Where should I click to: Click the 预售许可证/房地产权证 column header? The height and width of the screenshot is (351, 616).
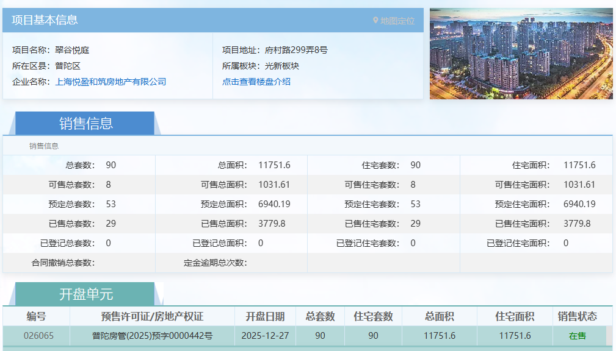pyautogui.click(x=152, y=316)
